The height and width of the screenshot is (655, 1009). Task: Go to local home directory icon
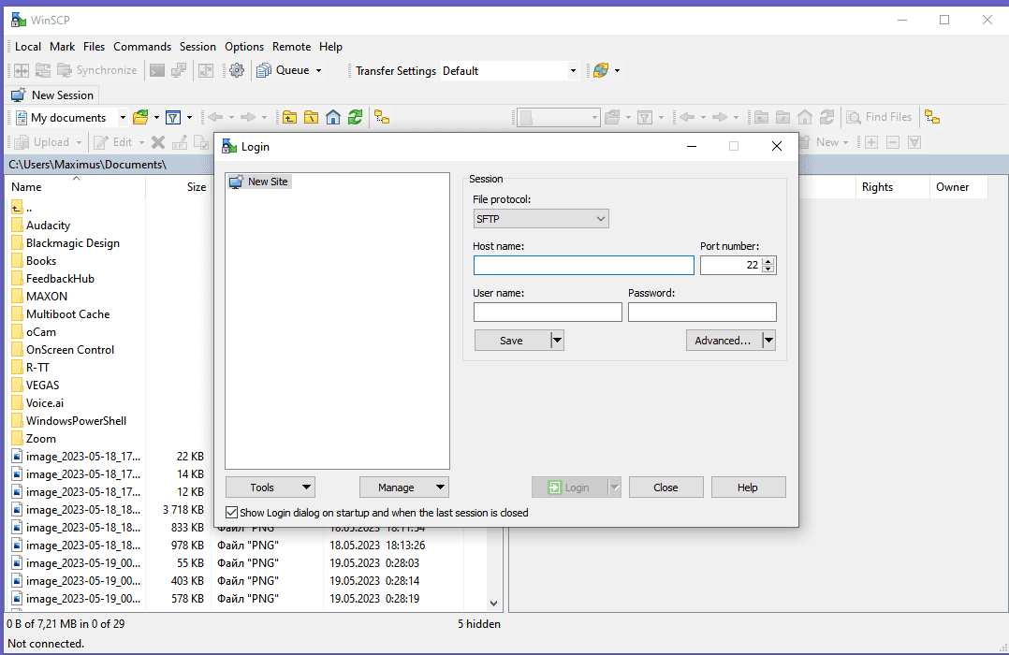(x=332, y=117)
